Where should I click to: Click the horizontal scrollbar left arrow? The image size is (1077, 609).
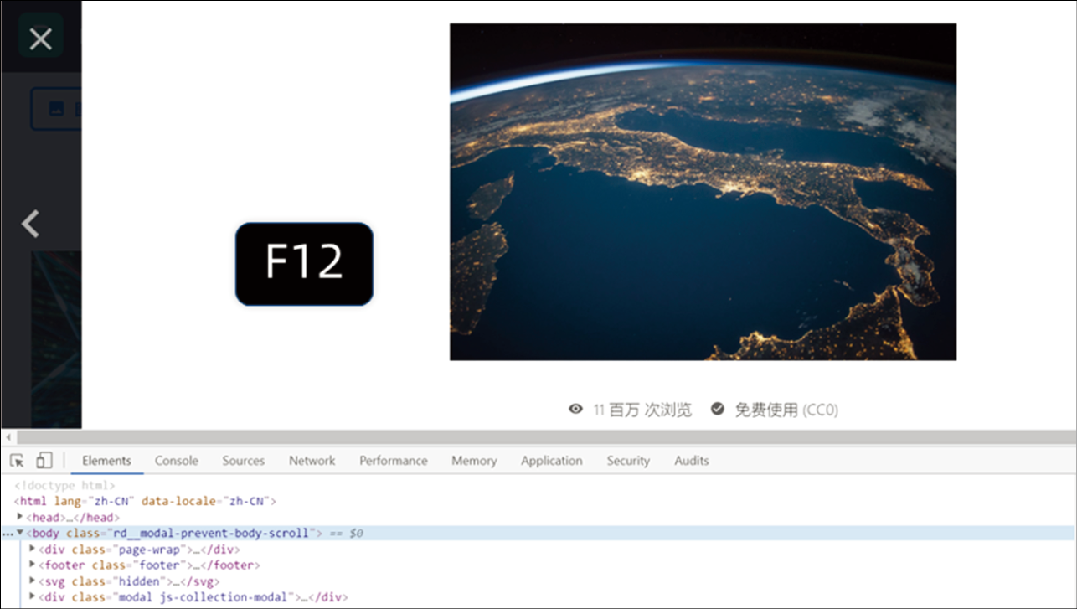click(x=8, y=438)
